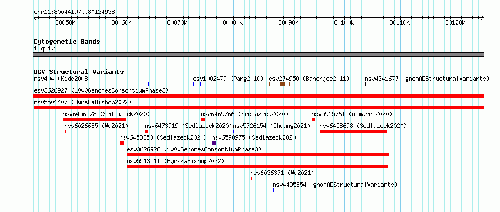Select the blue nsv404 variant line
The height and width of the screenshot is (212, 500).
pos(91,84)
